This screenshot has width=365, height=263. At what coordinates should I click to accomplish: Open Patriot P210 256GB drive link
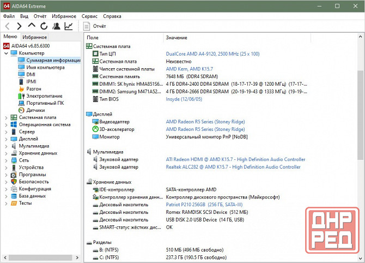204,205
